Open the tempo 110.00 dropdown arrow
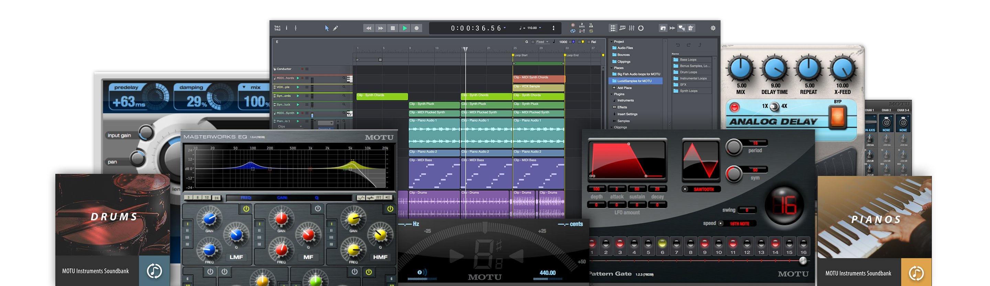990x286 pixels. [x=540, y=27]
